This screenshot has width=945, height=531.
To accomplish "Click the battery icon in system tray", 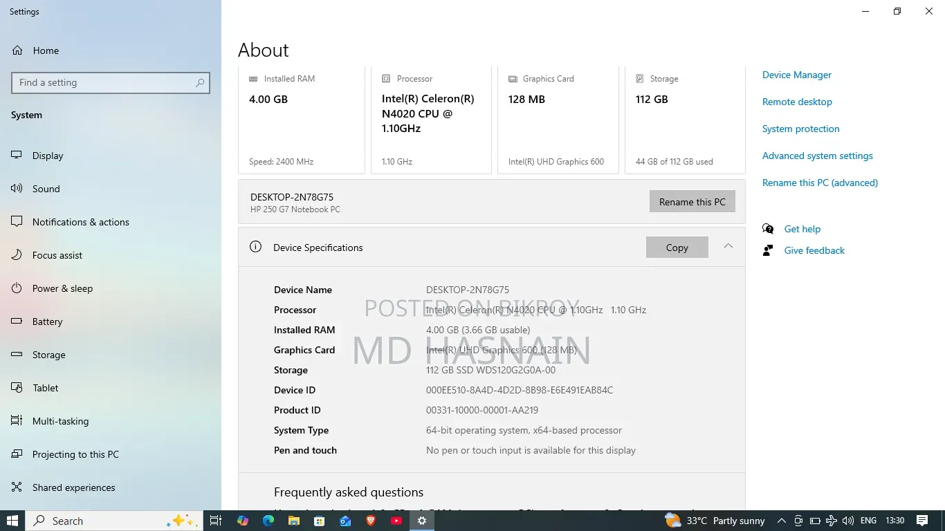I will click(x=814, y=521).
